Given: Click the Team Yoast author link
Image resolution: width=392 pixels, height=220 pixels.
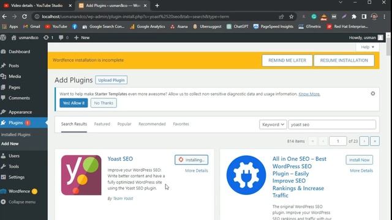Looking at the screenshot, I should point(123,198).
